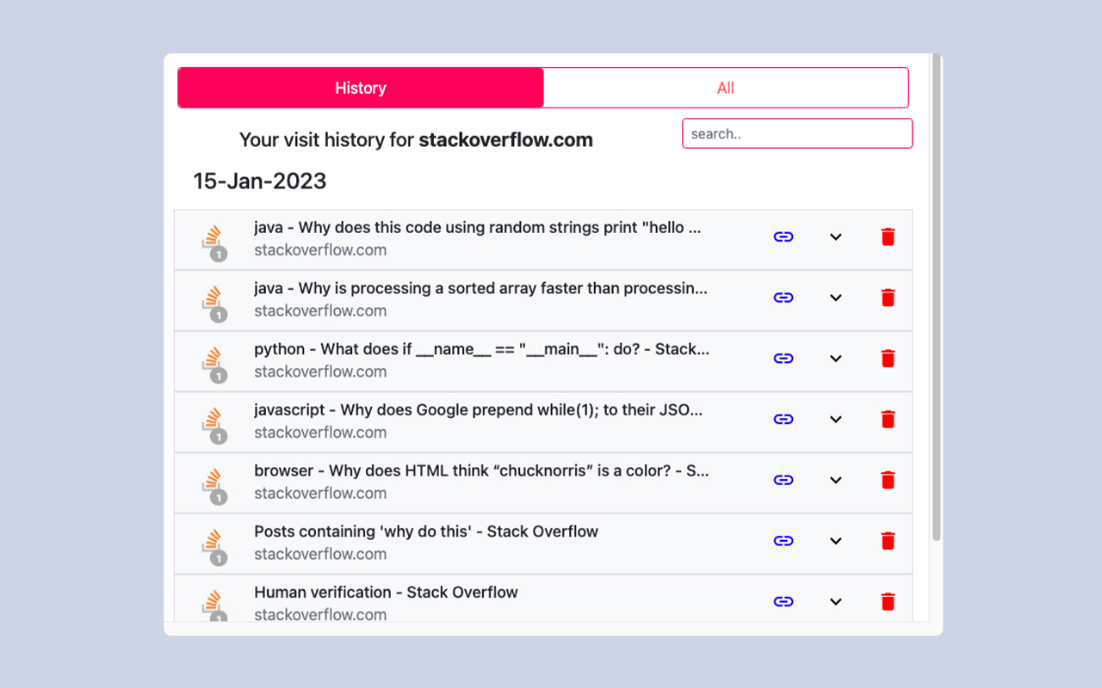Open link for 'chucknorris is a color' entry
This screenshot has width=1102, height=688.
[x=783, y=480]
